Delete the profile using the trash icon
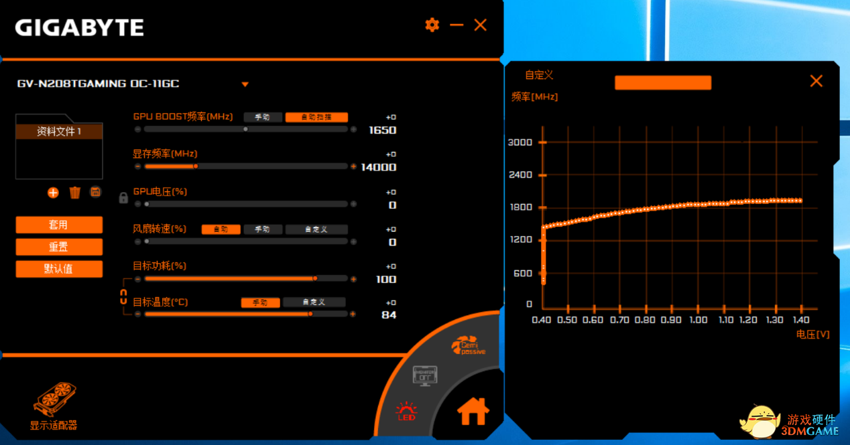850x445 pixels. coord(75,193)
